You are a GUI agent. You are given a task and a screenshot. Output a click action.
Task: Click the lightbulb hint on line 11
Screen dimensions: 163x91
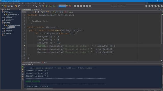[25, 46]
